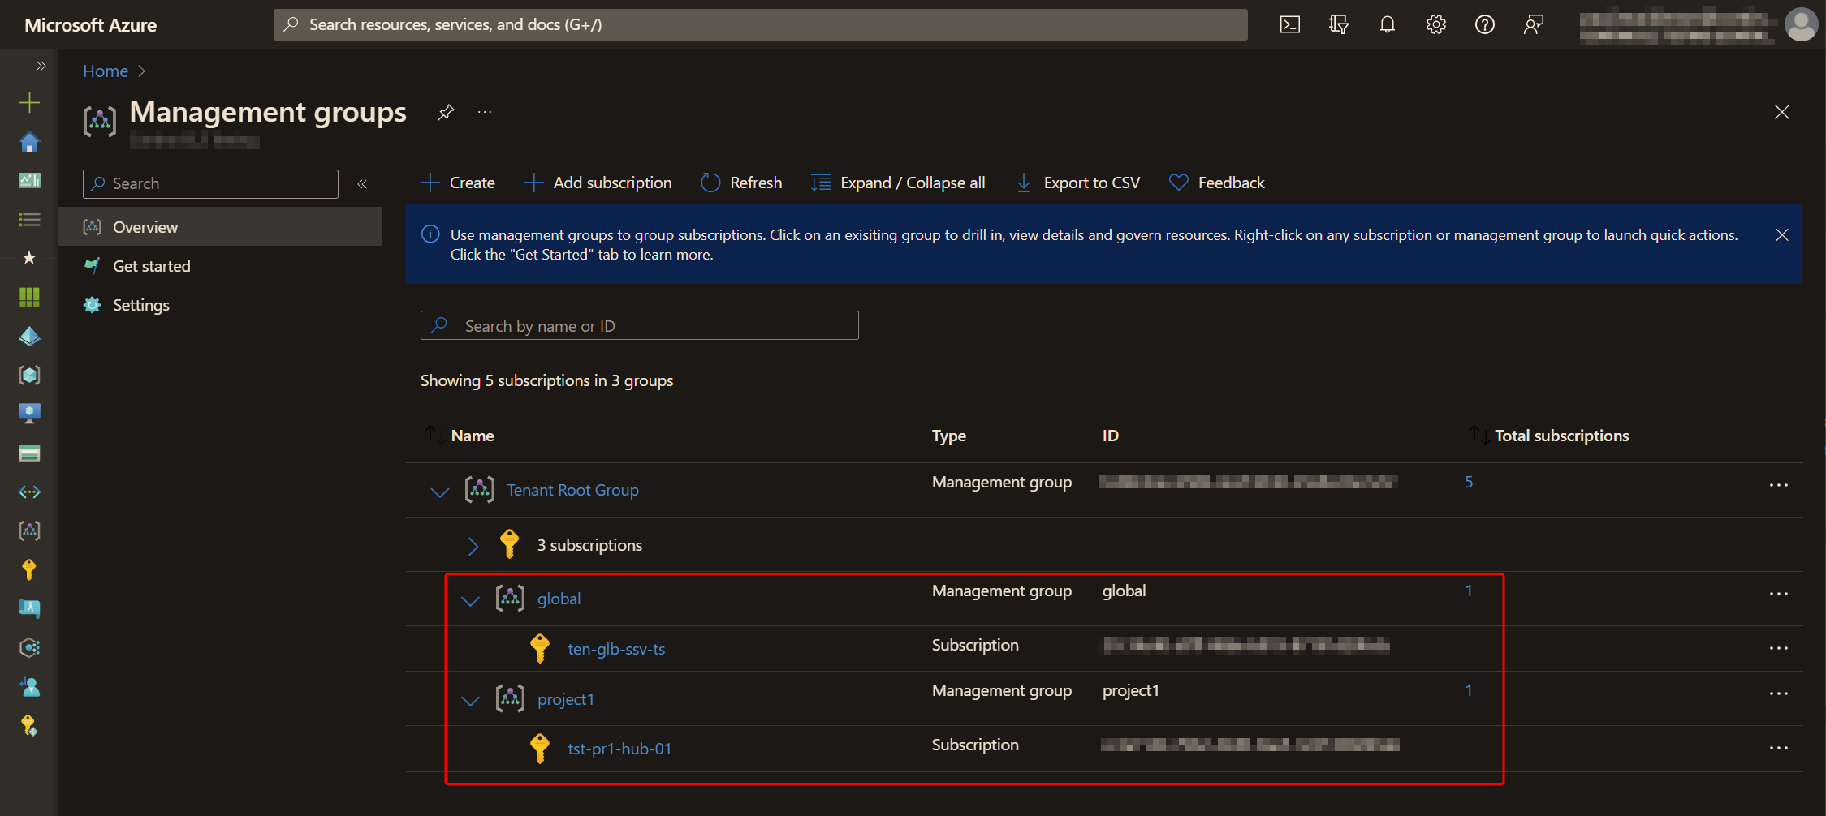This screenshot has height=816, width=1826.
Task: Open Directories and subscriptions filter icon
Action: tap(1338, 24)
